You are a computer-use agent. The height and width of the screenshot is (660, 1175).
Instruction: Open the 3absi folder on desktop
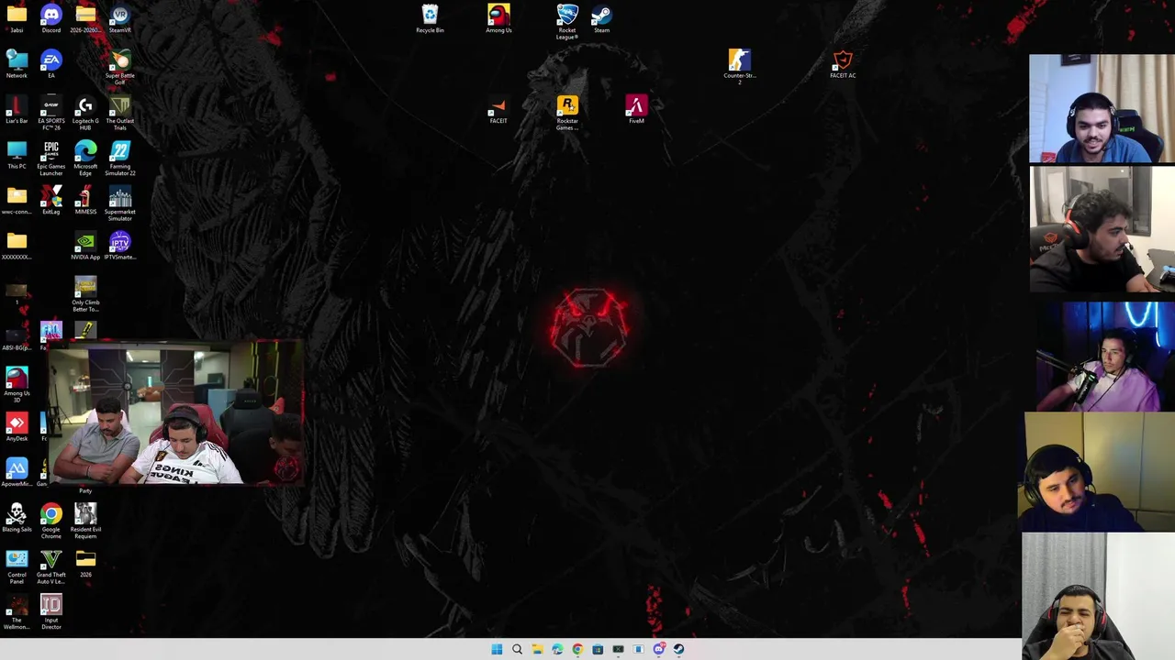tap(17, 18)
